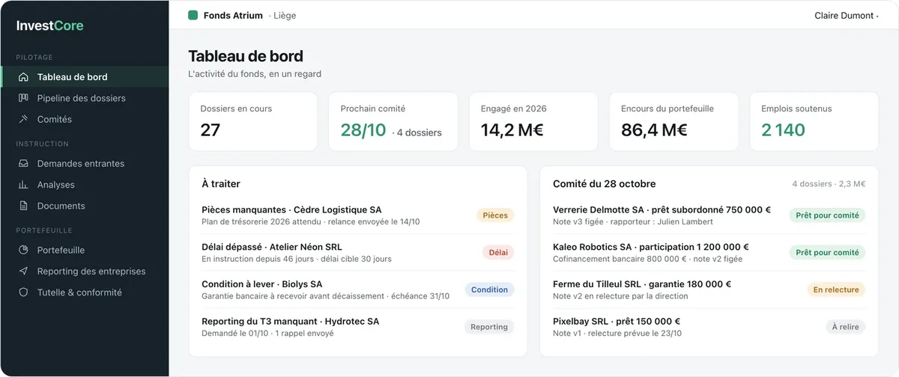899x377 pixels.
Task: Click the À relire badge
Action: click(x=846, y=327)
